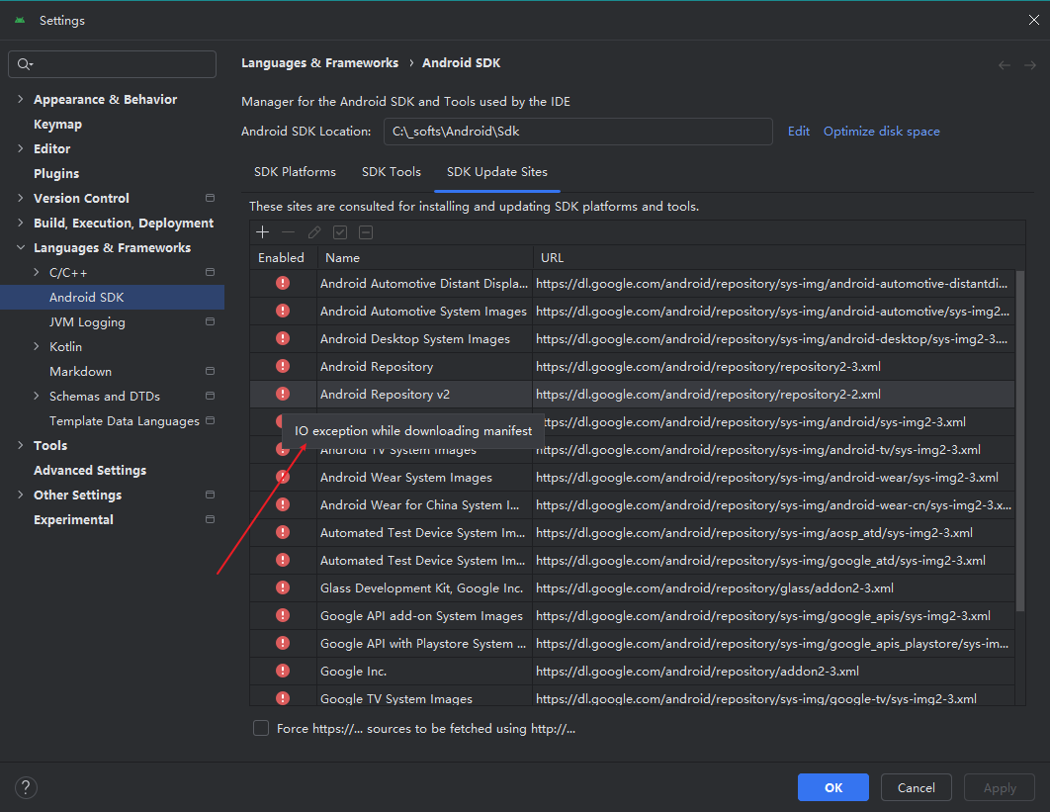Click the help question mark icon
The width and height of the screenshot is (1050, 812).
point(27,788)
